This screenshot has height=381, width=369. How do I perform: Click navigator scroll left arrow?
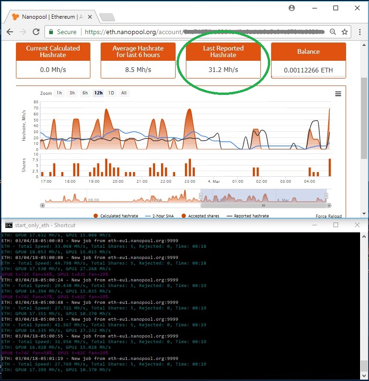43,206
